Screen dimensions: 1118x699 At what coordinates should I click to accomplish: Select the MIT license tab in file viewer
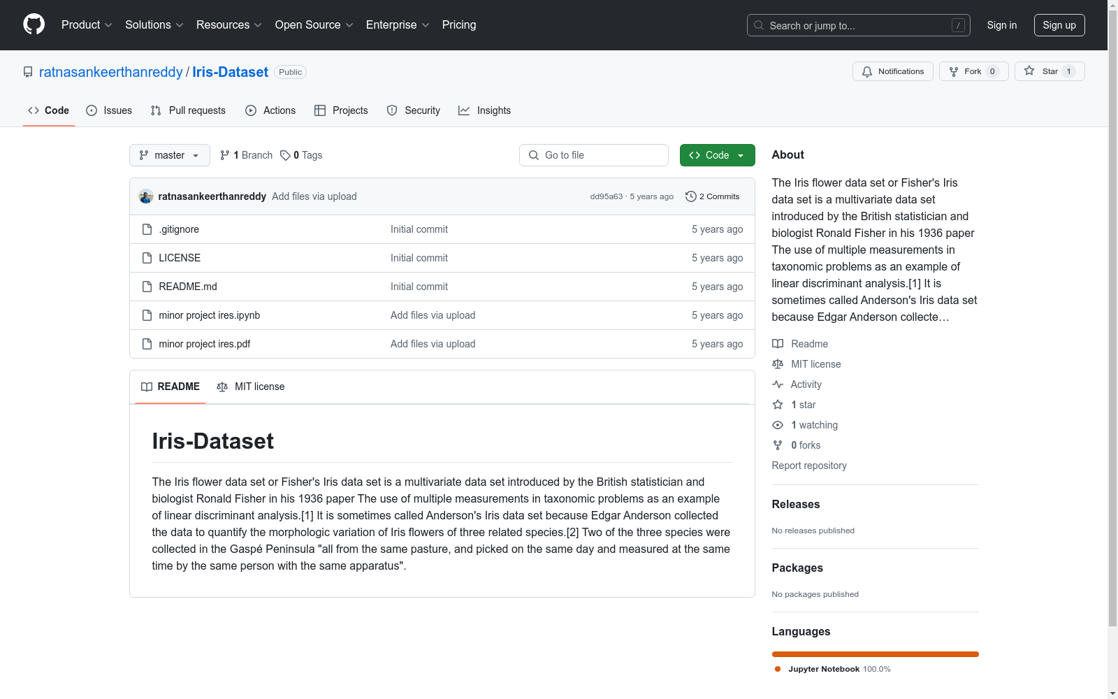click(x=251, y=387)
